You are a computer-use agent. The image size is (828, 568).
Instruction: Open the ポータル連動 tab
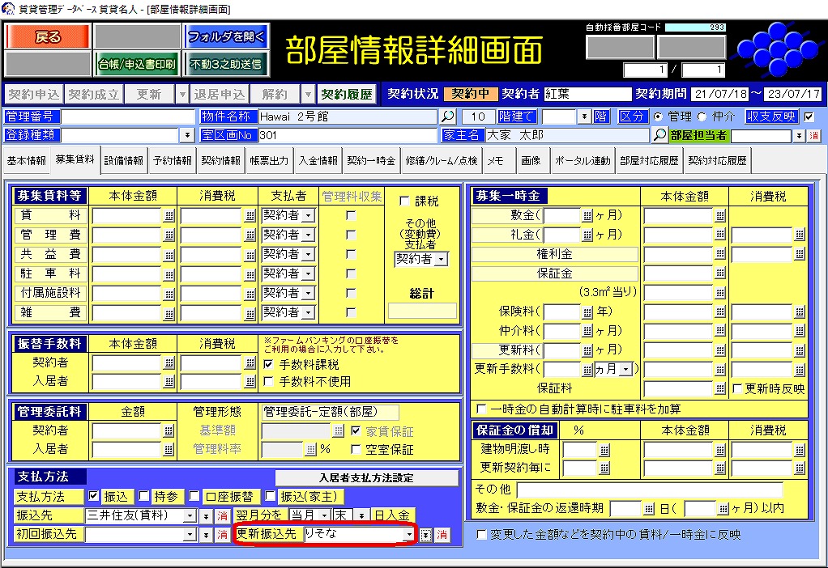pyautogui.click(x=583, y=161)
